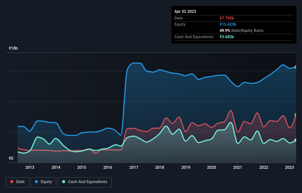Click the 49.9% Debt/Equity Ratio text
The image size is (302, 193).
(x=241, y=30)
